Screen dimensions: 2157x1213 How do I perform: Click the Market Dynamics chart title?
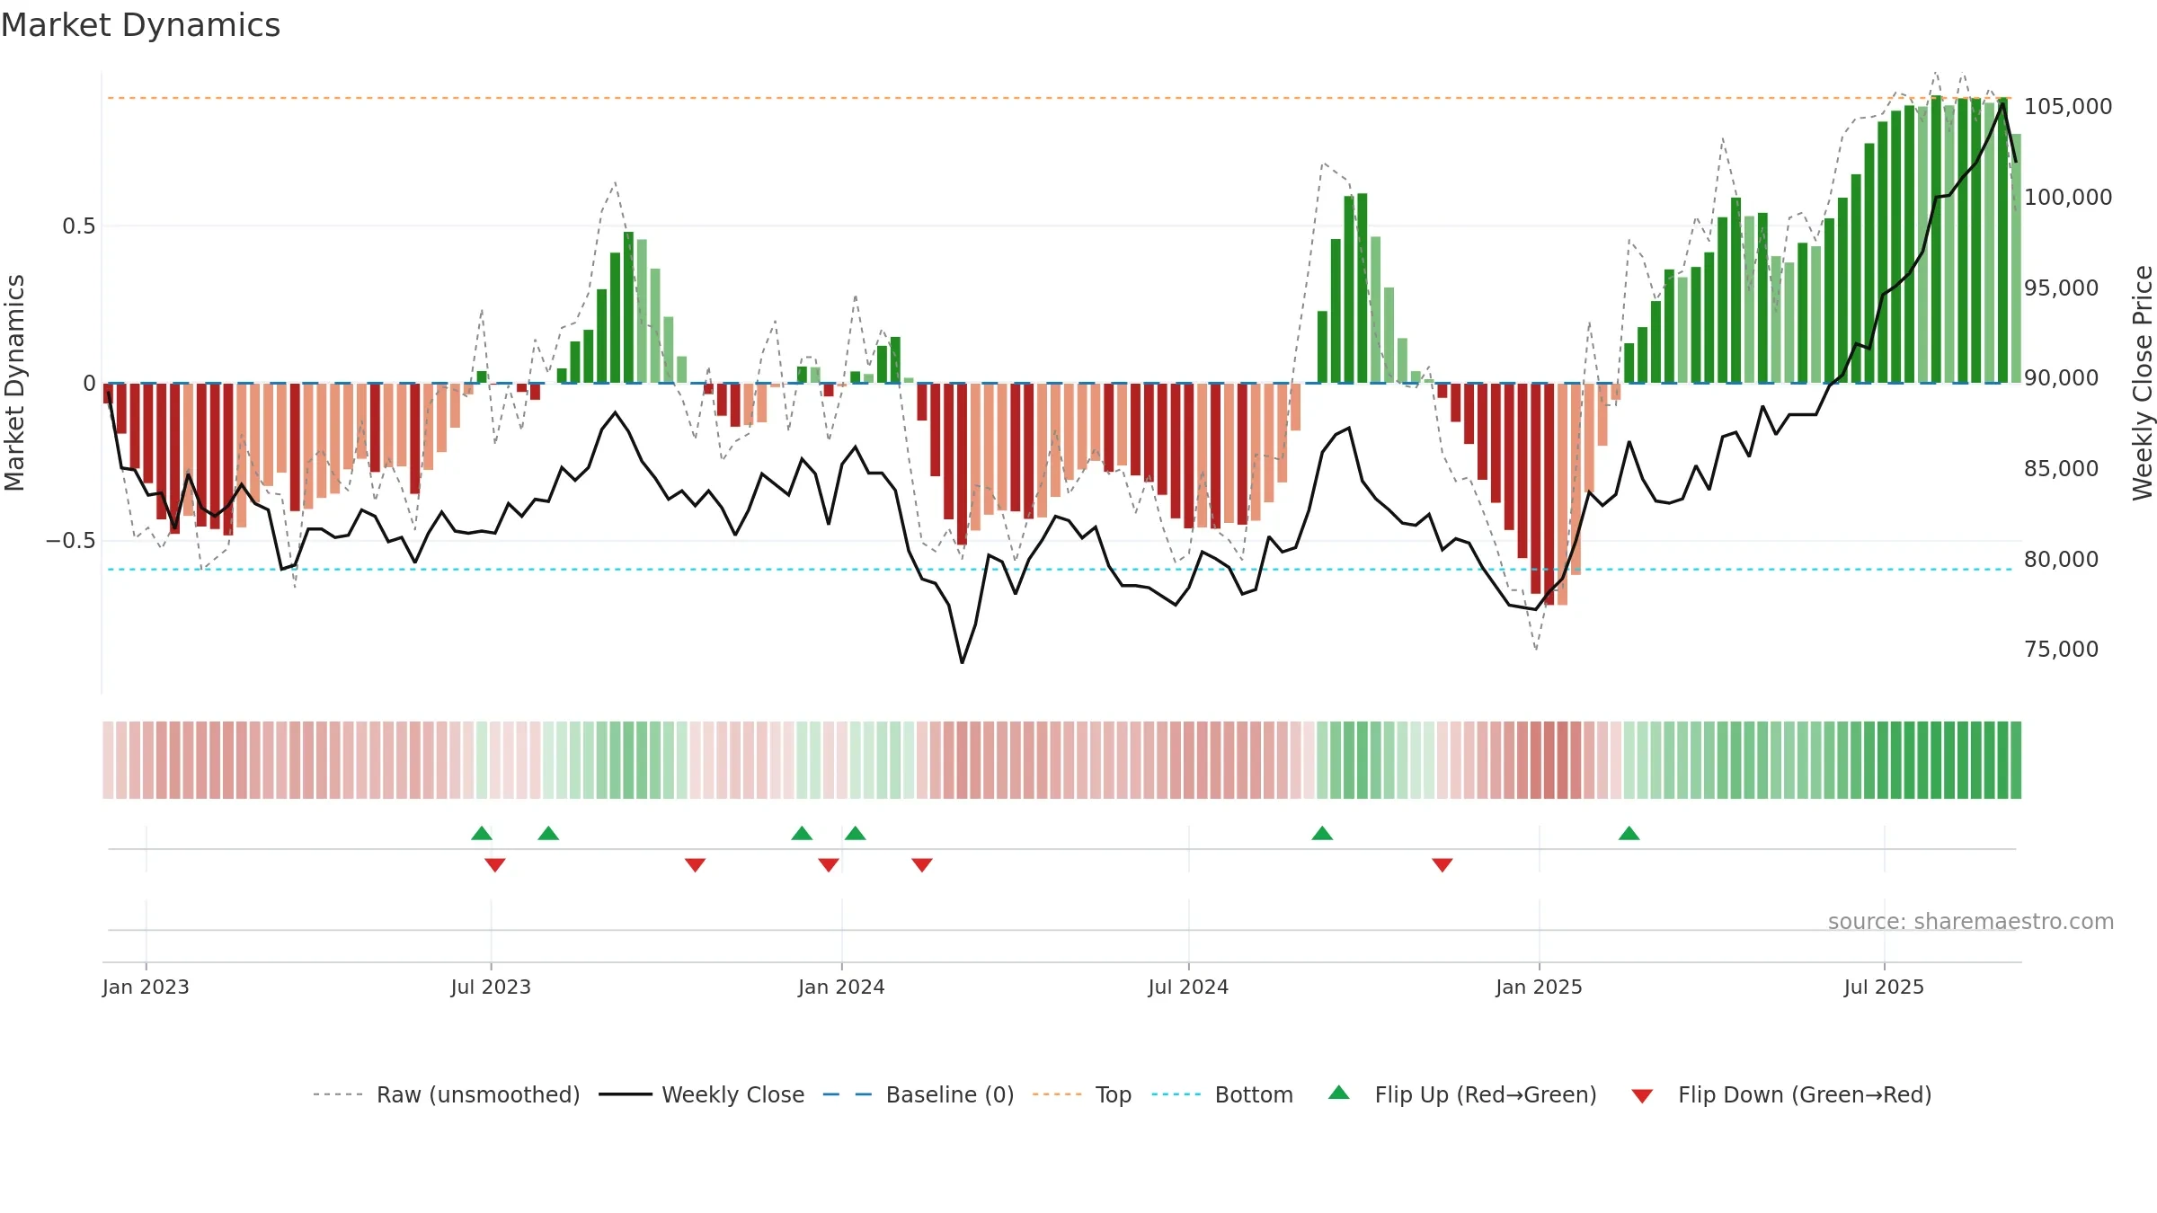point(140,25)
